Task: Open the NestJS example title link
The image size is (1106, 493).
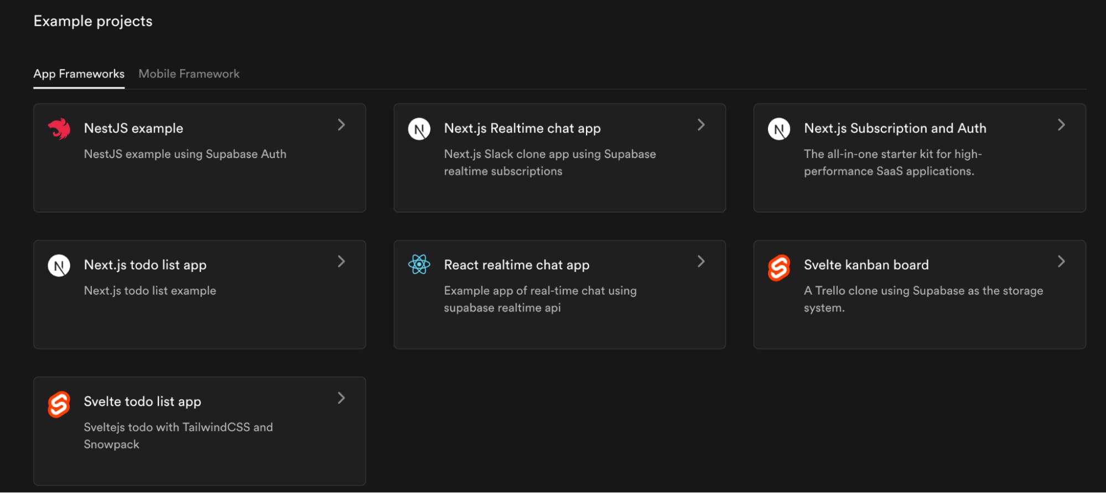Action: (133, 128)
